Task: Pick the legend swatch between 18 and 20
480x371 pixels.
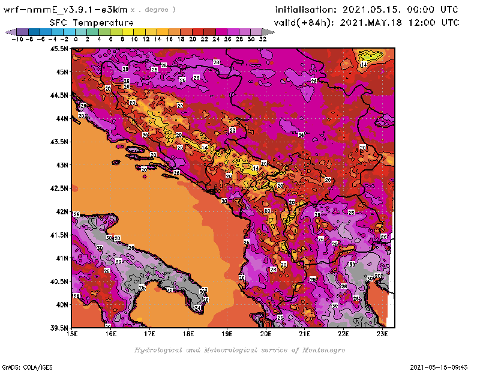Action: tap(186, 32)
